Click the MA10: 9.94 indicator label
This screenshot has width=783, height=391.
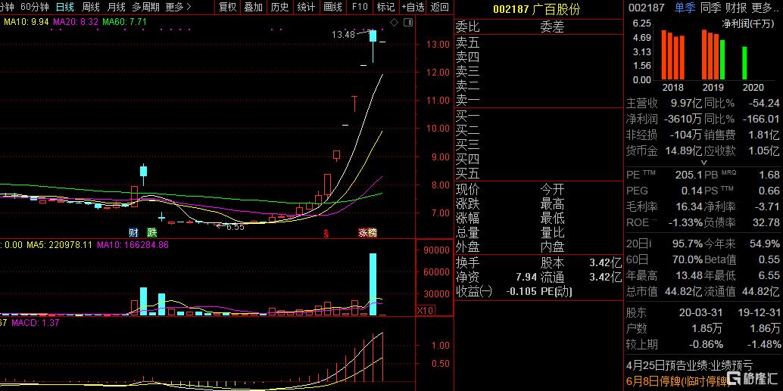point(26,22)
